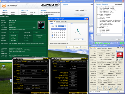Collapse the Game Tests tree node

click(97, 7)
